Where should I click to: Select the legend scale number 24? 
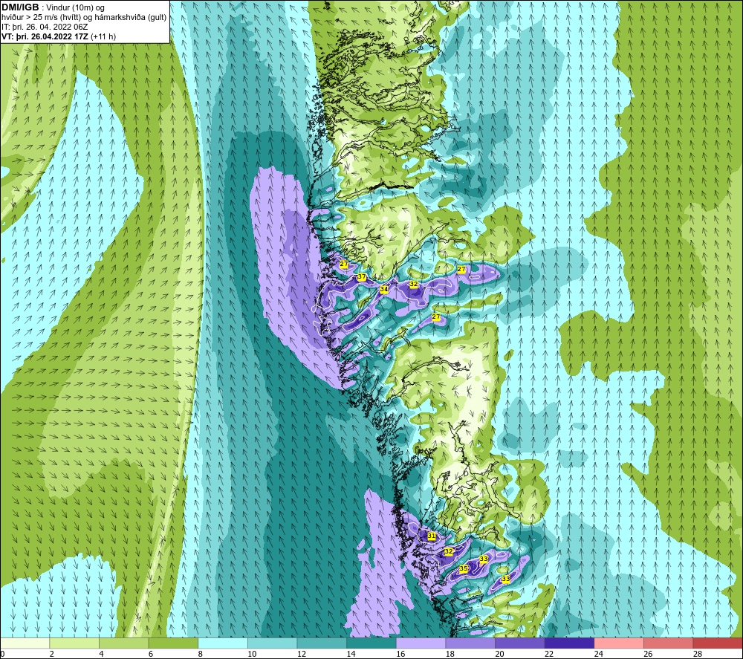pos(598,654)
